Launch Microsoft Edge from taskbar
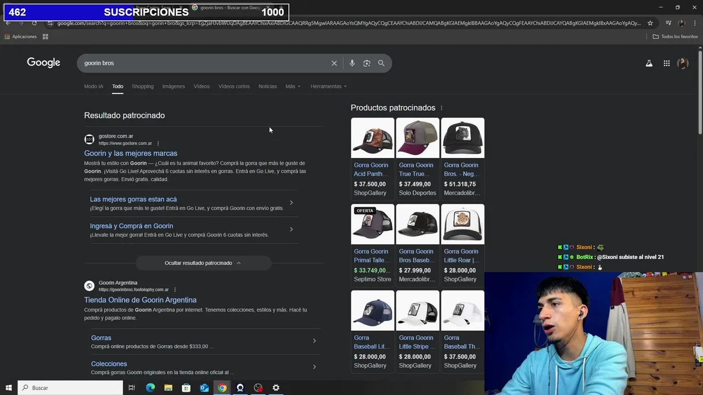Image resolution: width=703 pixels, height=395 pixels. [150, 388]
